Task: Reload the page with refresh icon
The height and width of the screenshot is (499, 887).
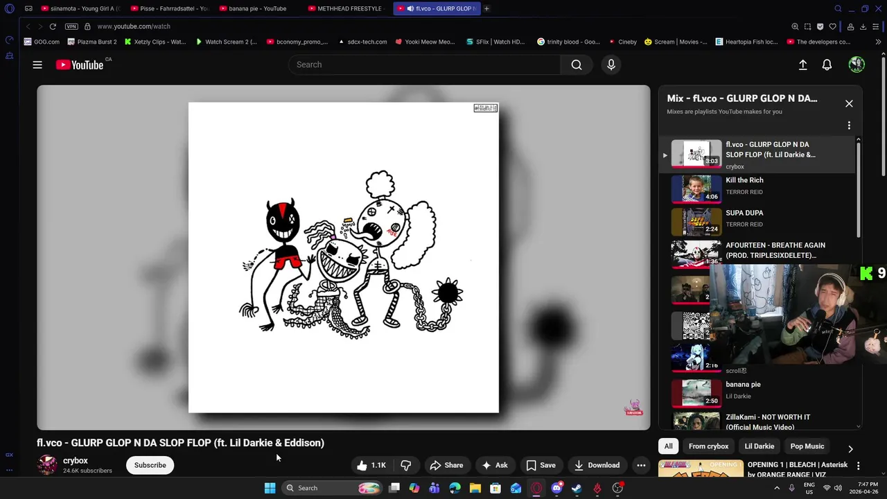Action: tap(53, 26)
